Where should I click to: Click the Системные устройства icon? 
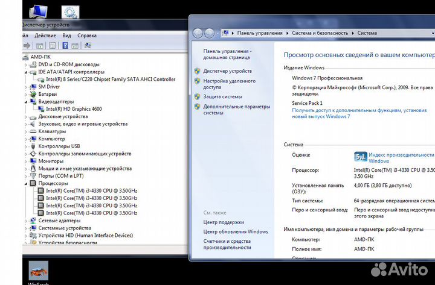tap(33, 228)
